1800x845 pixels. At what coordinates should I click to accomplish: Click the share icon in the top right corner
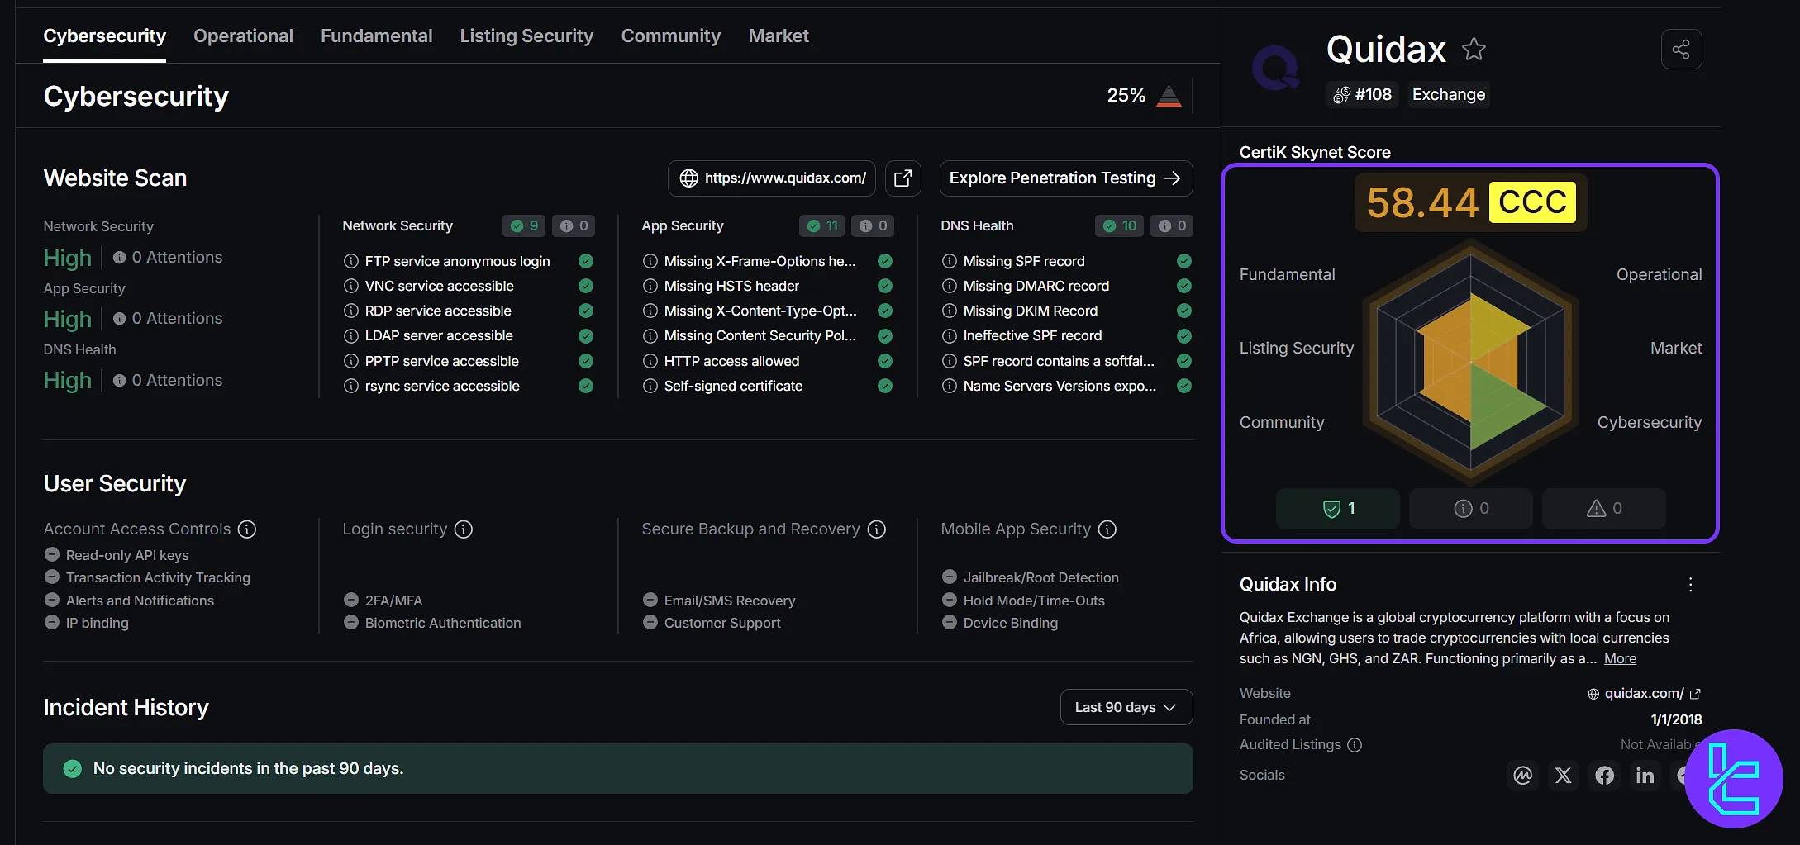point(1681,50)
